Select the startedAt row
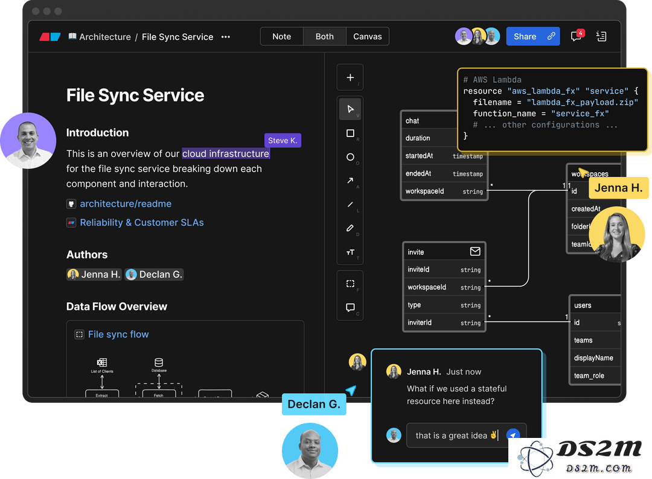Viewport: 652px width, 479px height. point(444,156)
